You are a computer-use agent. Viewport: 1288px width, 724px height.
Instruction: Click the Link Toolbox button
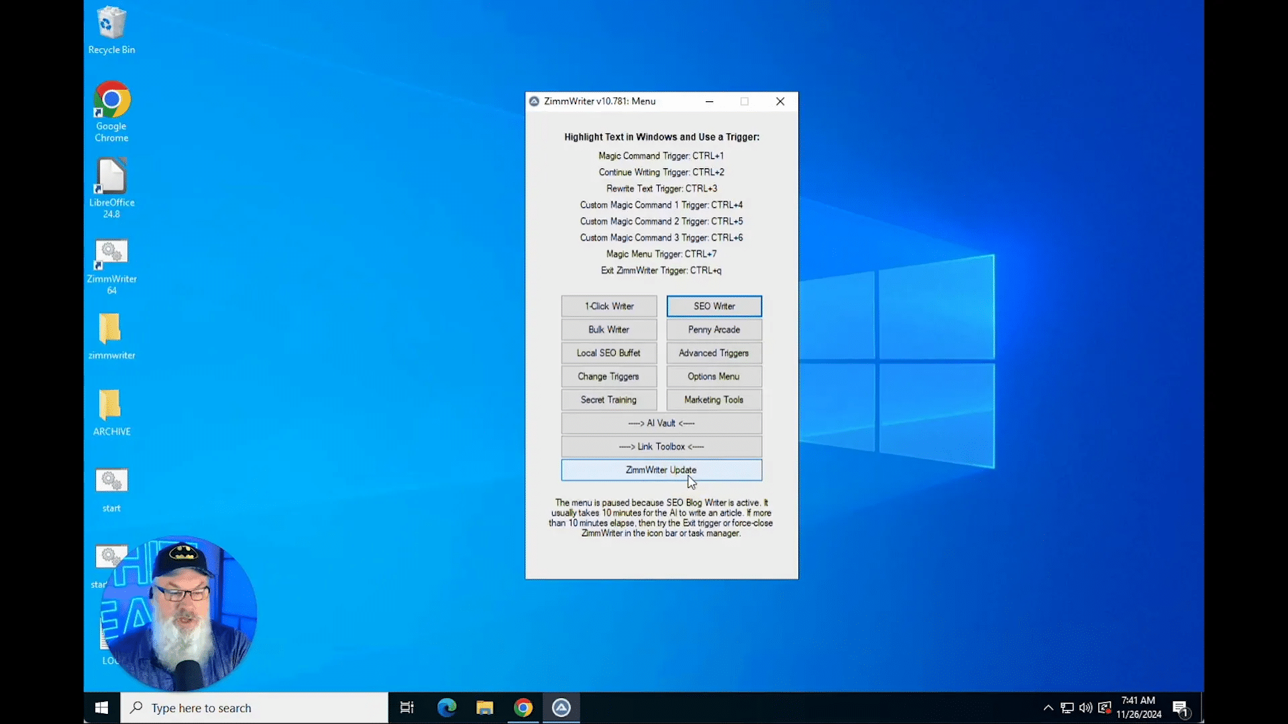point(661,446)
